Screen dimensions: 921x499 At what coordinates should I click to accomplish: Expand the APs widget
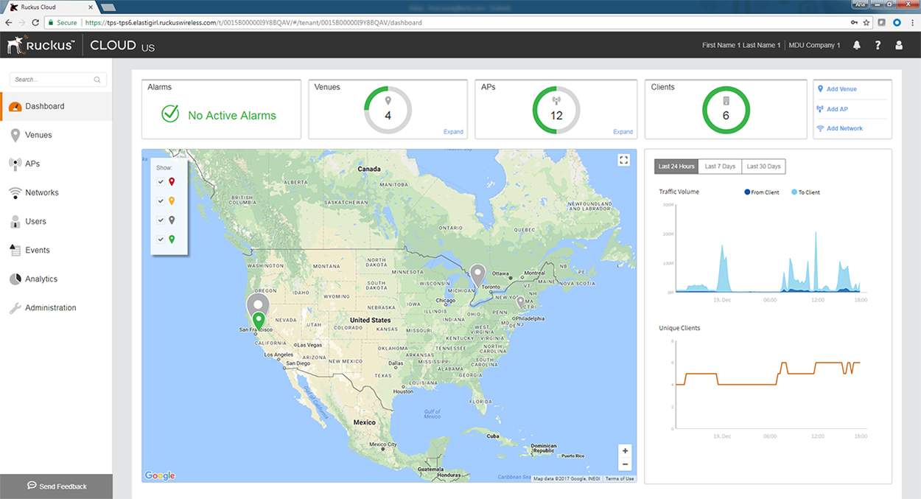pyautogui.click(x=623, y=132)
